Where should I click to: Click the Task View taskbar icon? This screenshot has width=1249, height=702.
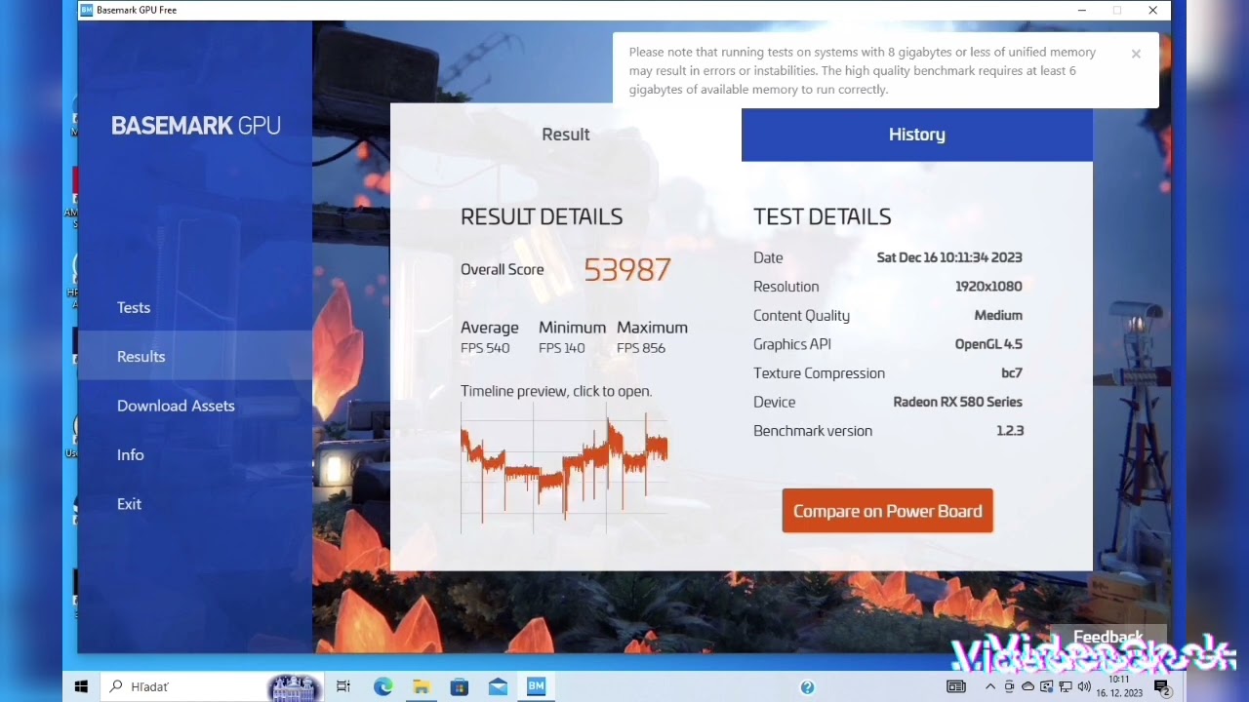[343, 686]
